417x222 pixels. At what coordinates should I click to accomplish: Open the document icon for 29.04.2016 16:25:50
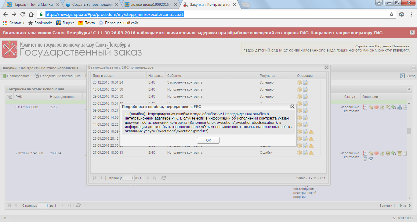click(305, 96)
